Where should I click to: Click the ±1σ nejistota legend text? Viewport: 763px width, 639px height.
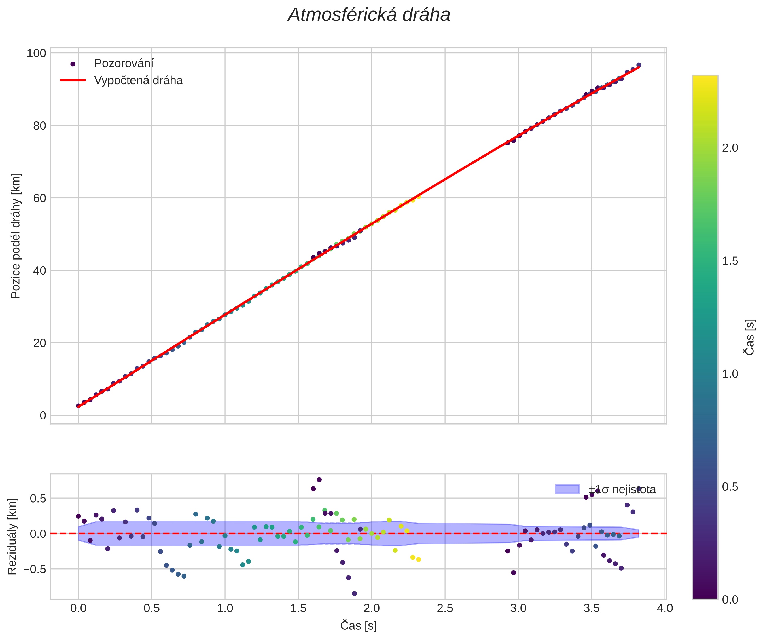tap(622, 489)
